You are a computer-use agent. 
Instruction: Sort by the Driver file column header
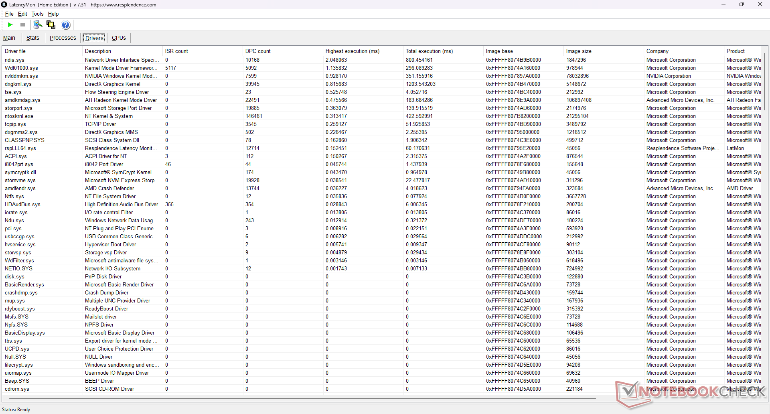[x=42, y=51]
